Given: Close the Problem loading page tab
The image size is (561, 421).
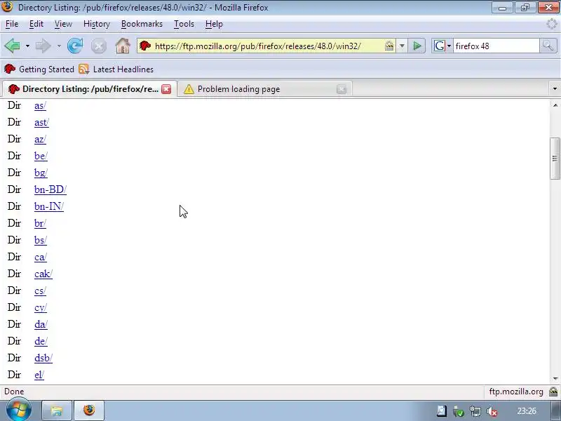Looking at the screenshot, I should coord(342,89).
